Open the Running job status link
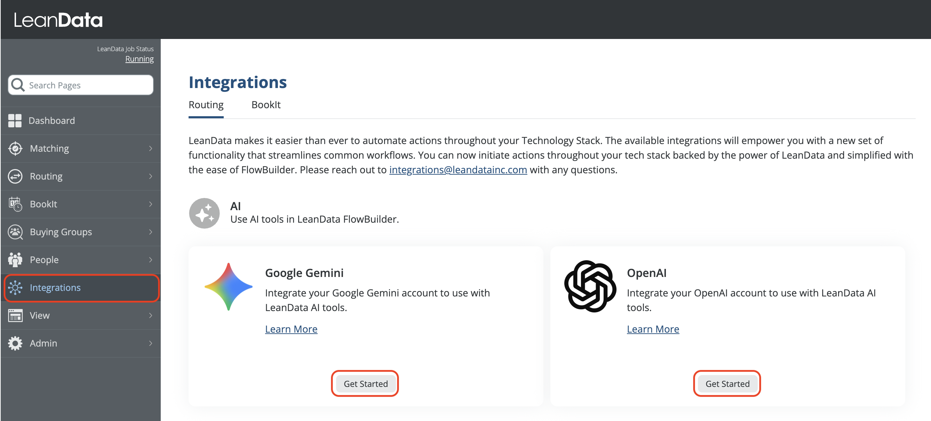The height and width of the screenshot is (421, 931). pos(139,59)
